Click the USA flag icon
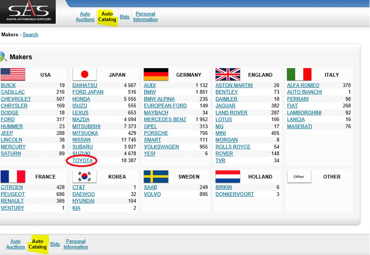This screenshot has width=370, height=255. [13, 75]
